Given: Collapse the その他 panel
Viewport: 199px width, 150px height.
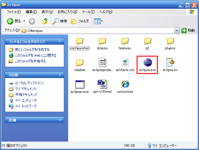Looking at the screenshot, I should tap(60, 75).
